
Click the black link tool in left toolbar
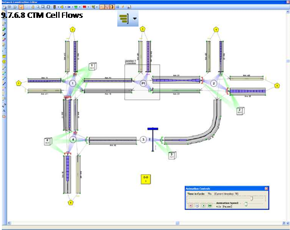4,34
